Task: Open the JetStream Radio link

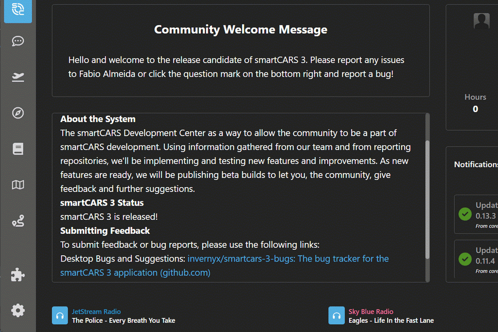Action: (x=96, y=312)
